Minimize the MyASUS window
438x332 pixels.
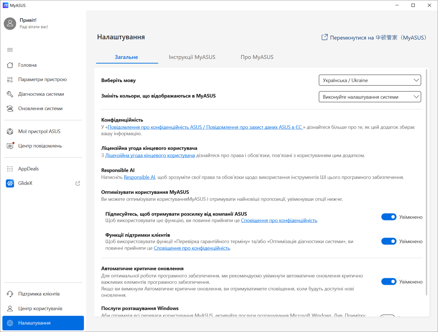pyautogui.click(x=397, y=5)
